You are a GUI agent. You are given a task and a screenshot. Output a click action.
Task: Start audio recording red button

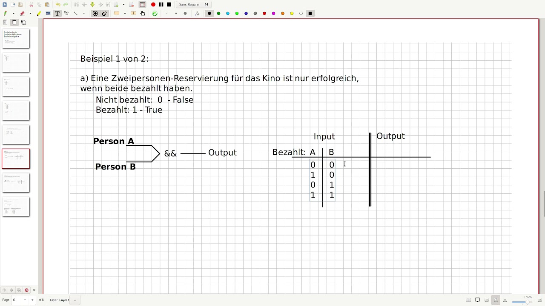(x=153, y=4)
